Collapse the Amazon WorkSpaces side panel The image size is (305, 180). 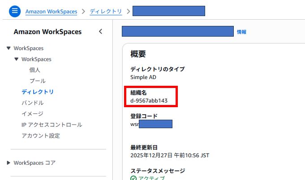[101, 31]
